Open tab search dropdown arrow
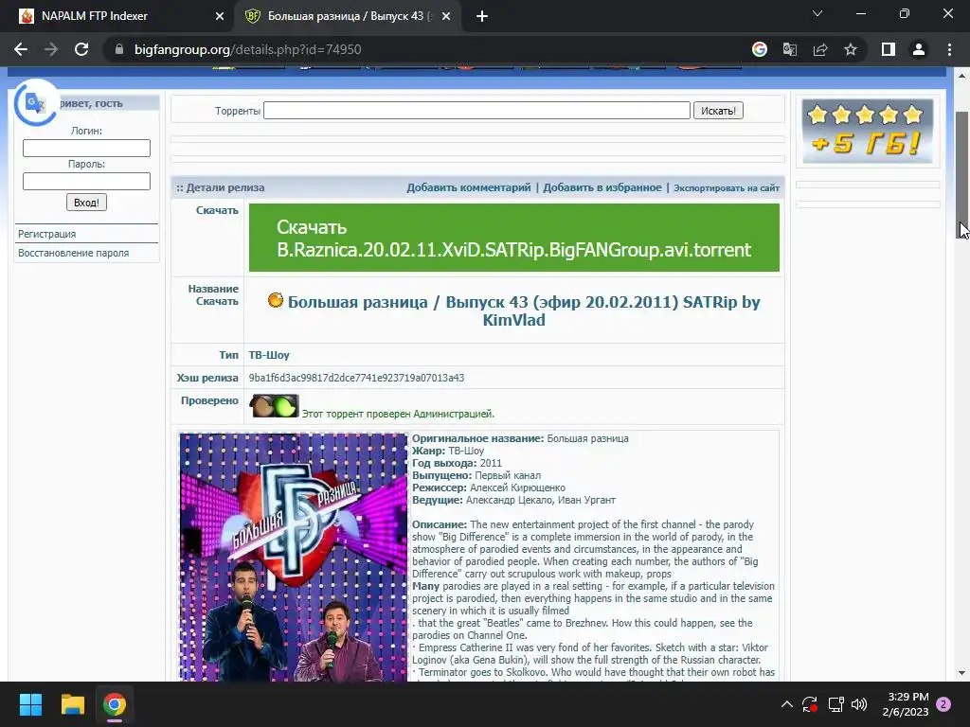 817,13
